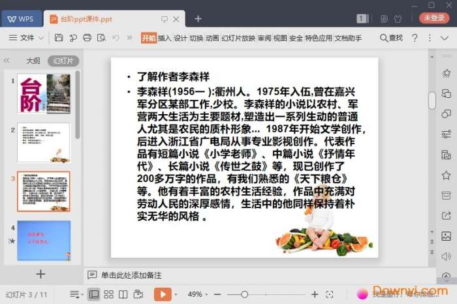The width and height of the screenshot is (457, 304).
Task: Click the slideshow play button
Action: pos(163,294)
